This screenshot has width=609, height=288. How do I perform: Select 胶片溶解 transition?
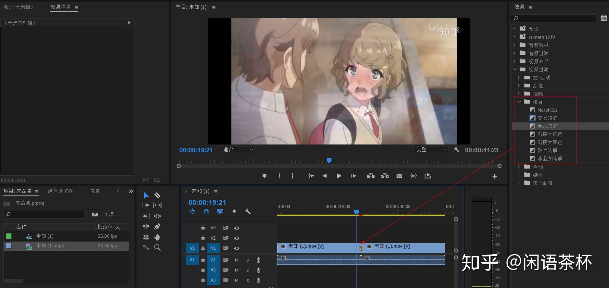547,150
